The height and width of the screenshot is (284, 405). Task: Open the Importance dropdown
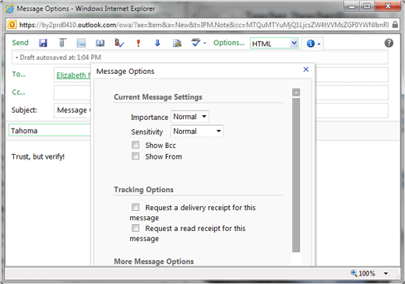tap(190, 117)
